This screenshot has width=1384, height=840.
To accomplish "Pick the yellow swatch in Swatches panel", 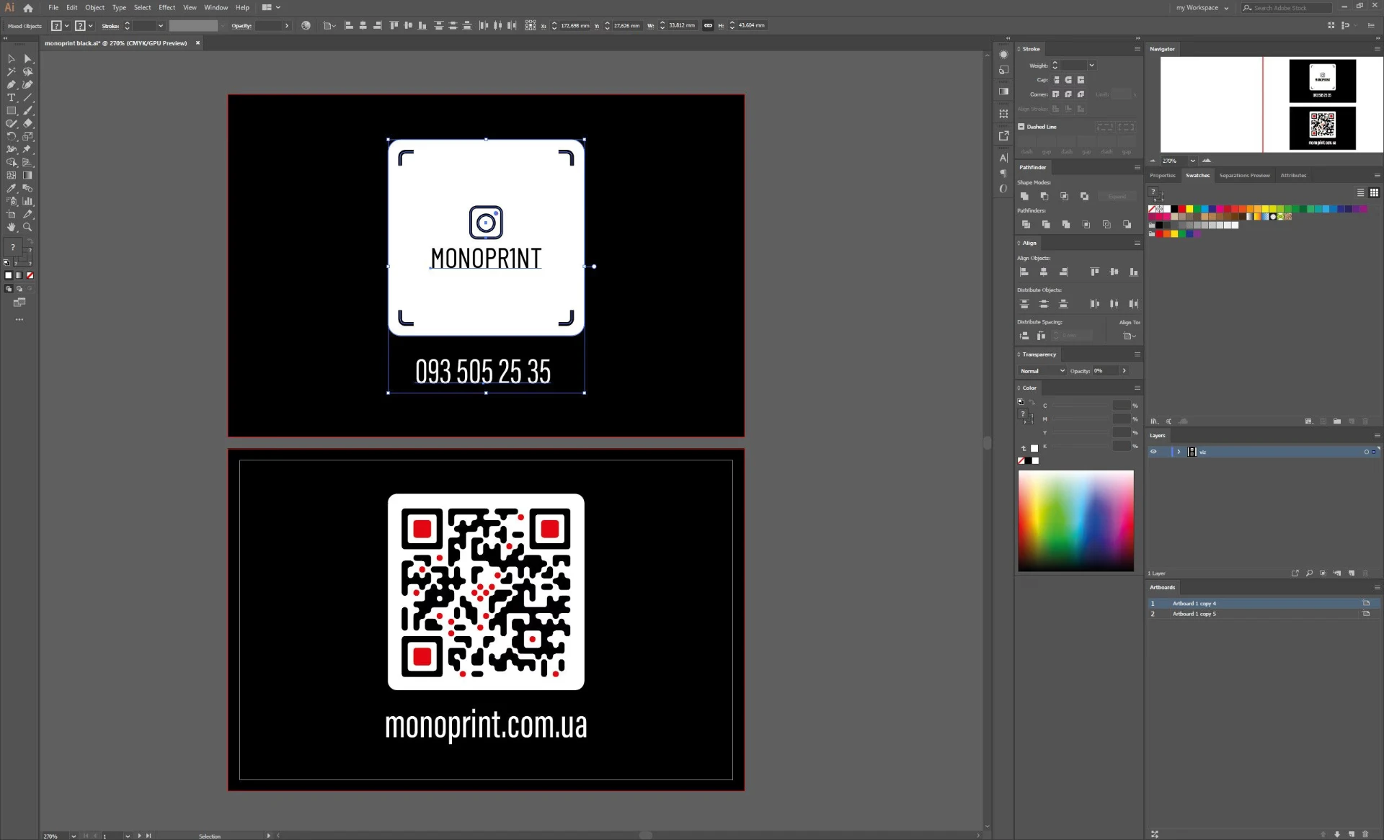I will [x=1189, y=209].
